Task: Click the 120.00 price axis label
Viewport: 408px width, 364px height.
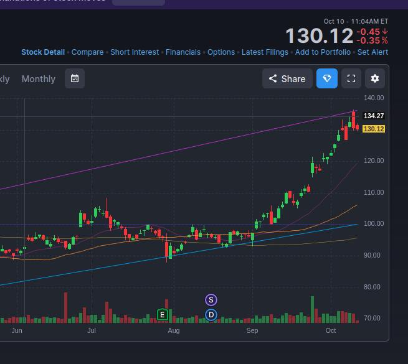Action: [x=374, y=161]
